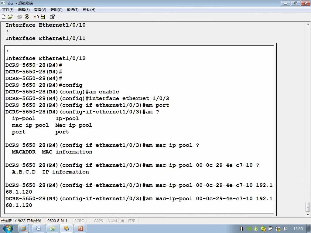This screenshot has width=311, height=233.
Task: Click the Properties toolbar icon
Action: point(52,17)
